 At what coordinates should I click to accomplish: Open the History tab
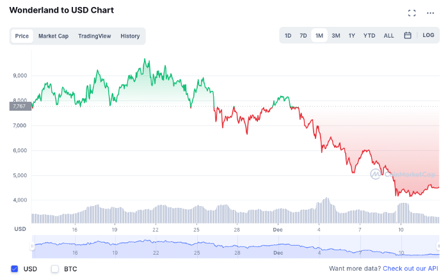pyautogui.click(x=130, y=36)
